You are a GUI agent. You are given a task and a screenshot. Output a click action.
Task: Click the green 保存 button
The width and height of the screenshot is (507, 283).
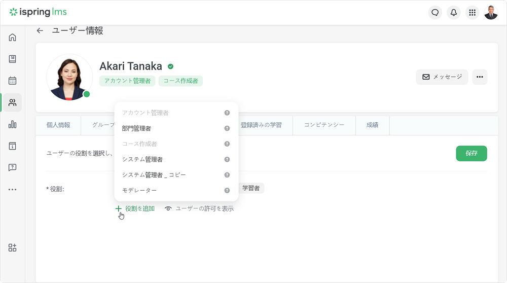[x=471, y=153]
